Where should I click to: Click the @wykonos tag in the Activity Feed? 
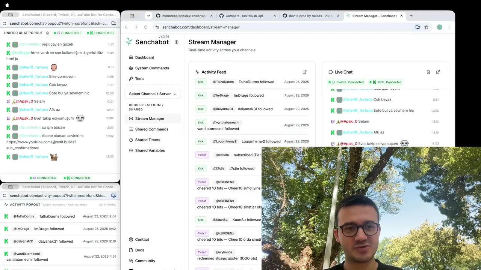click(x=224, y=252)
